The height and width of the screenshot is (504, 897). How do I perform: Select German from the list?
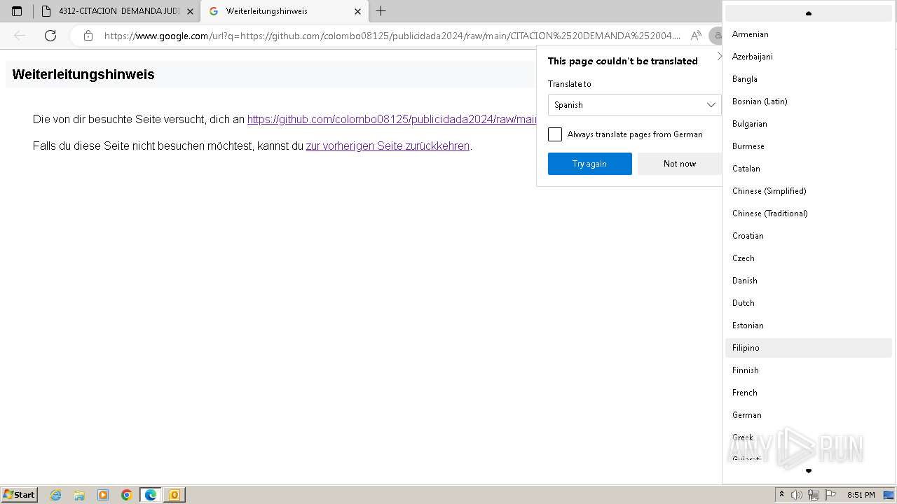(x=809, y=415)
